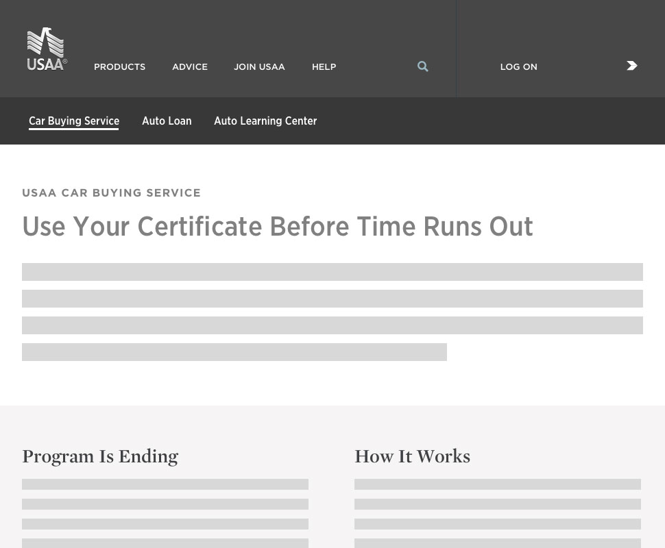Open the Auto Learning Center tab
This screenshot has width=665, height=548.
coord(265,121)
